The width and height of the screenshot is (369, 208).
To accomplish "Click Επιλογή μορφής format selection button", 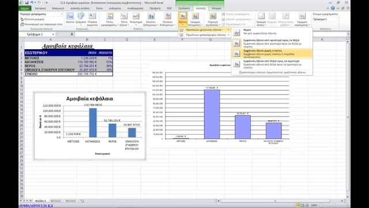I will [32, 19].
